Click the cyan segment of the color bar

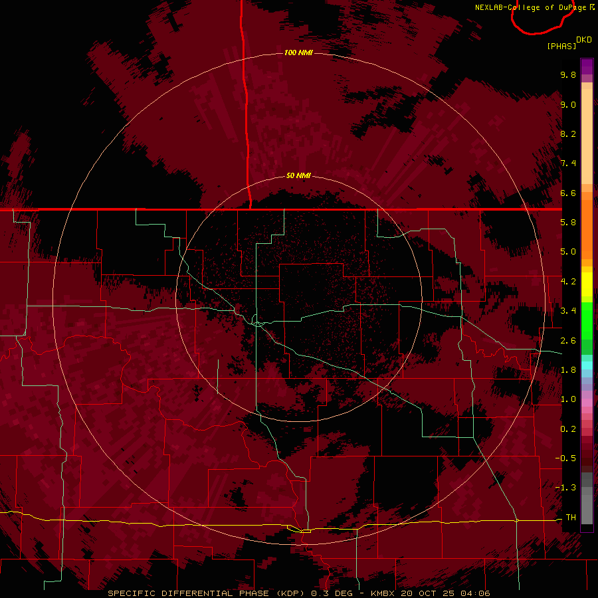coord(587,365)
